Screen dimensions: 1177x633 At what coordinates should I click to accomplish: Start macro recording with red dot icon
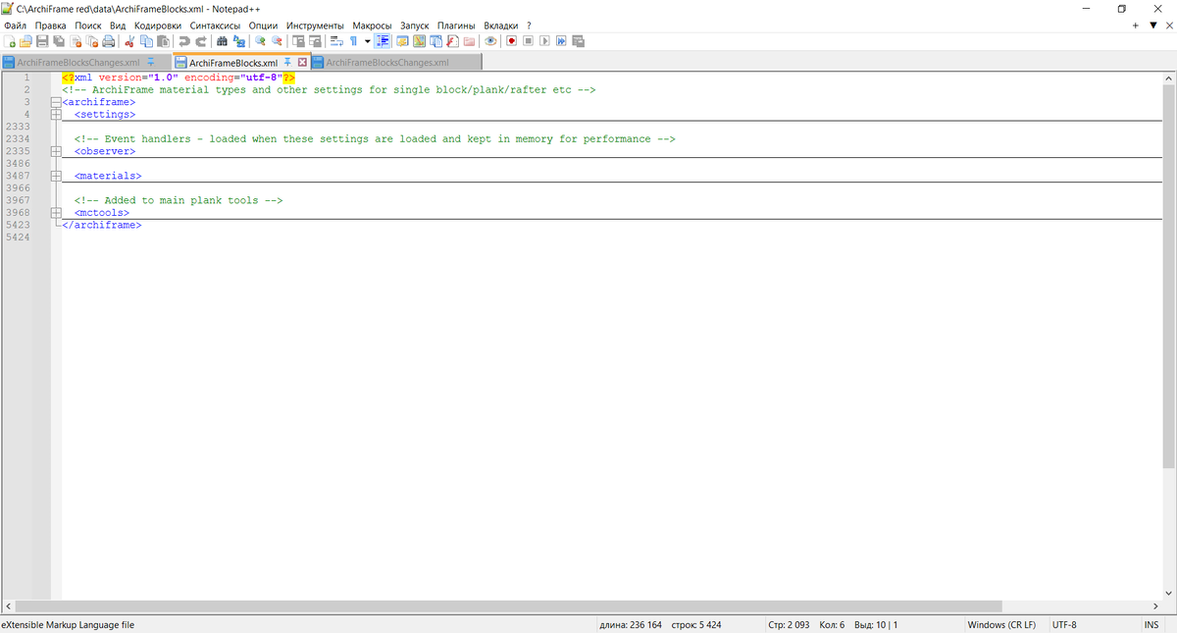pyautogui.click(x=511, y=41)
